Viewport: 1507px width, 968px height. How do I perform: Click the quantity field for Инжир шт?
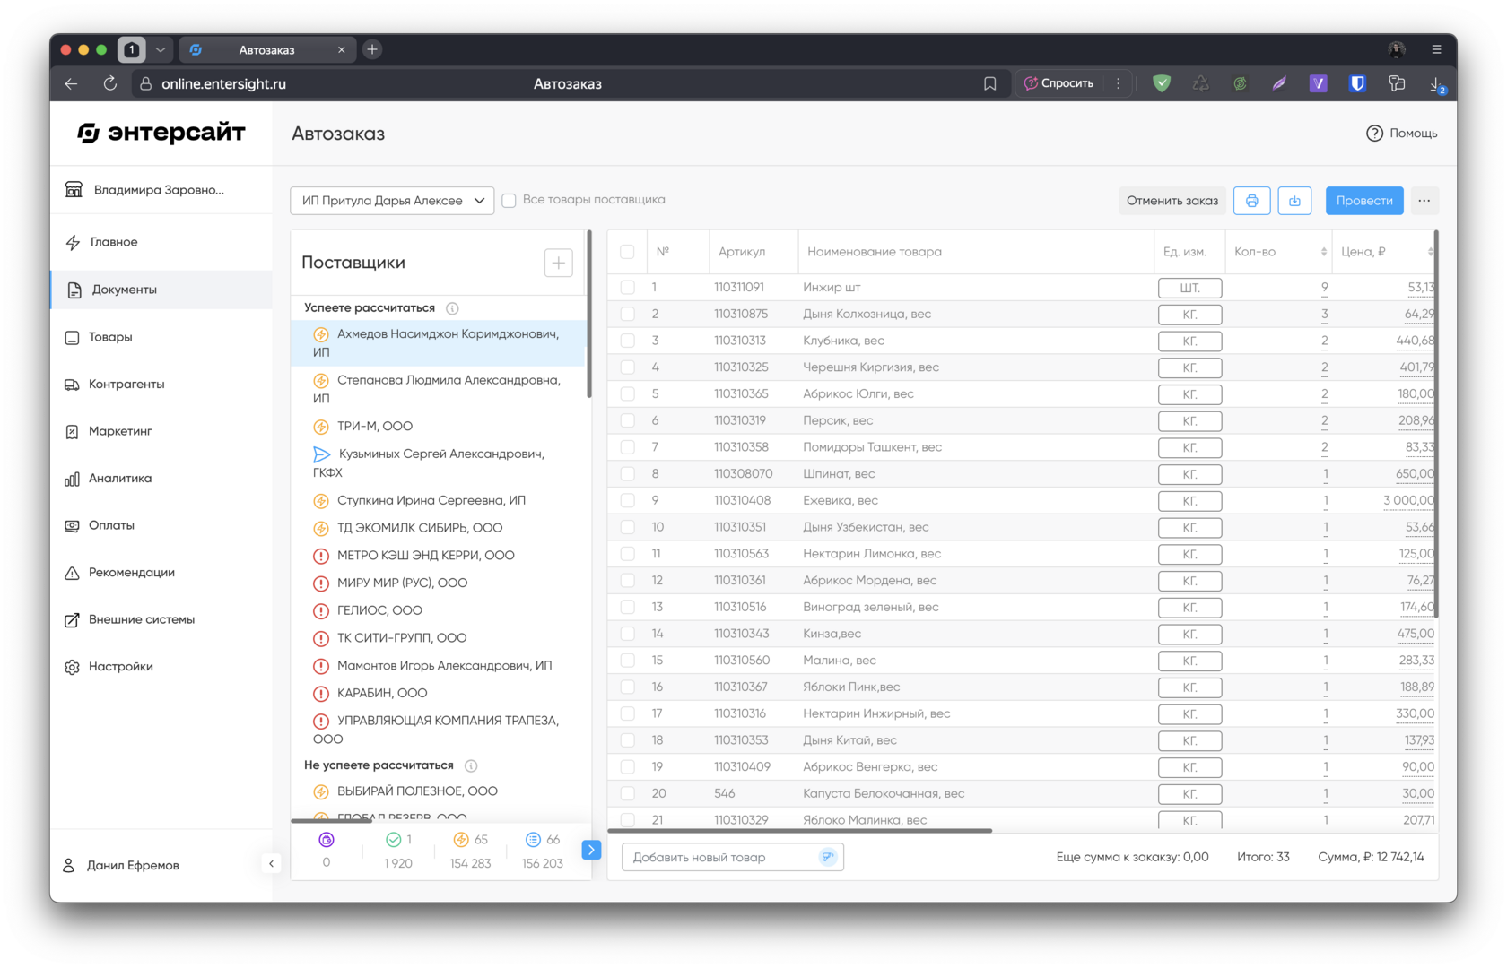tap(1324, 288)
